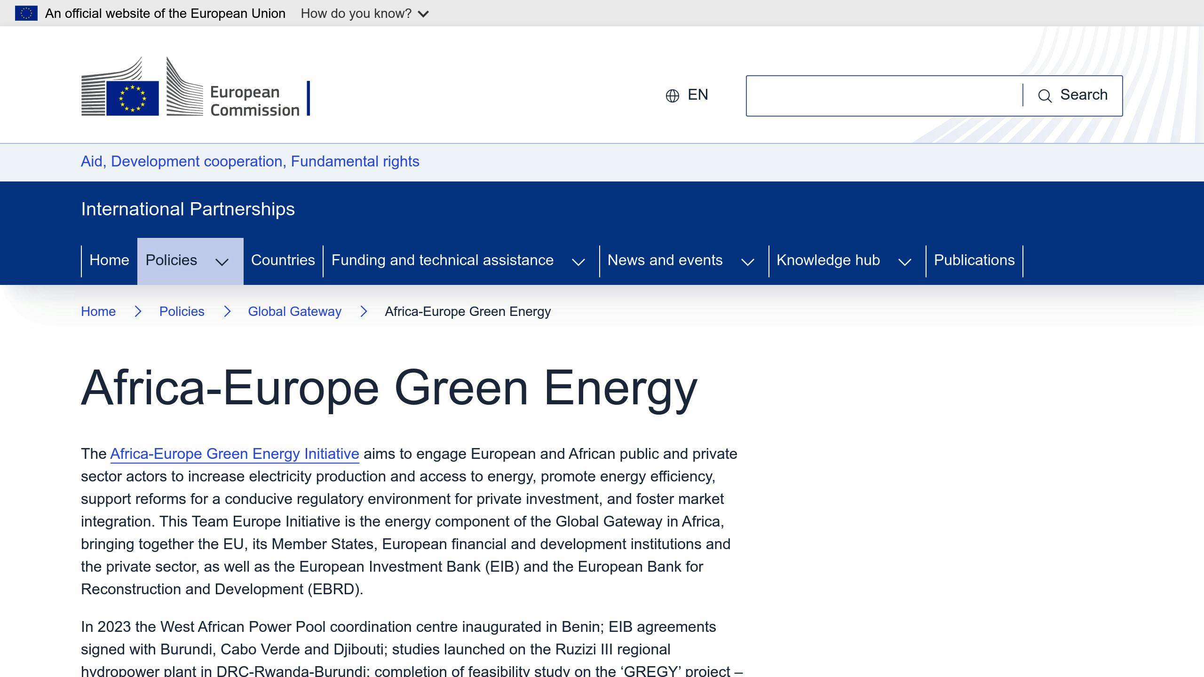Screen dimensions: 1204x677
Task: Click Policies breadcrumb link
Action: click(182, 311)
